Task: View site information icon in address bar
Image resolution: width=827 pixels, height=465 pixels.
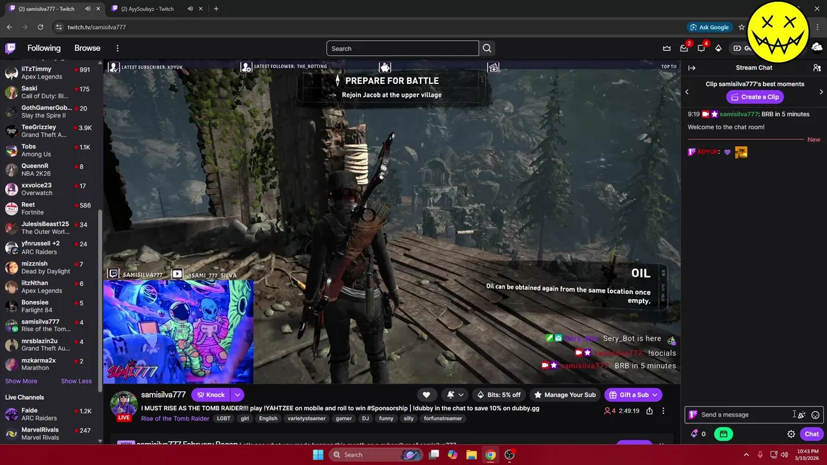Action: pyautogui.click(x=59, y=27)
